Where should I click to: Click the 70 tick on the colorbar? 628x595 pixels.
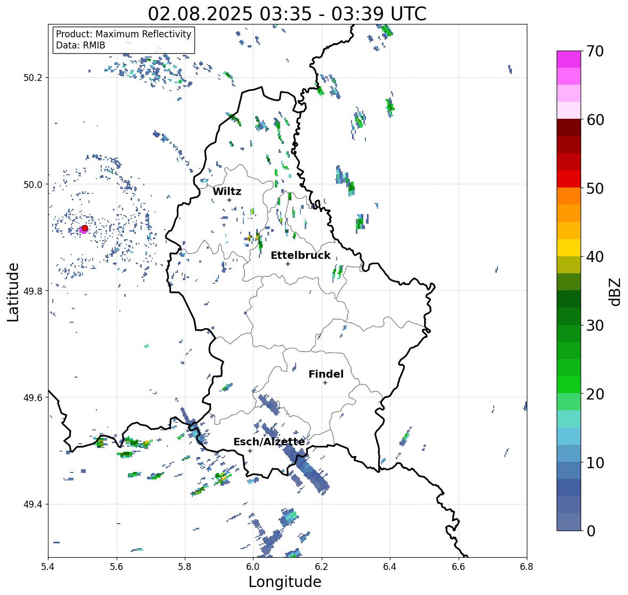point(595,51)
